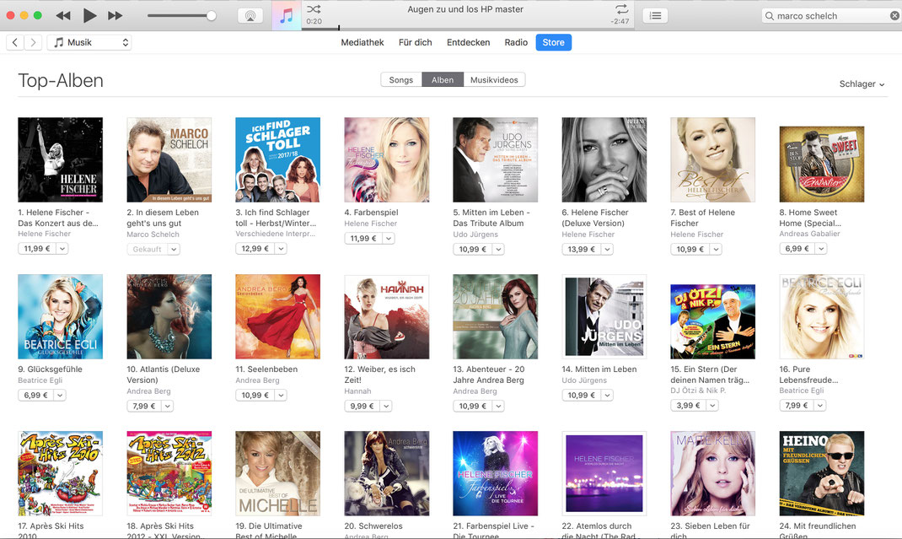The image size is (902, 539).
Task: Open Hannah Weiber, es isch Zeit cover
Action: click(387, 316)
